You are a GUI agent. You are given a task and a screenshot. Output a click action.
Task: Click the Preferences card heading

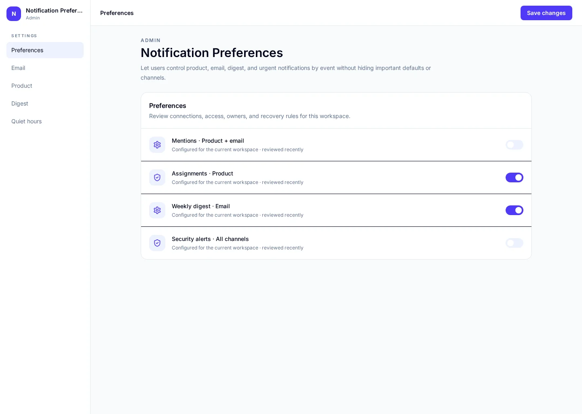(x=168, y=106)
